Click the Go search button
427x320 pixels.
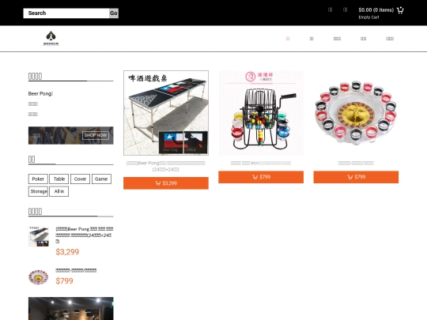(114, 13)
